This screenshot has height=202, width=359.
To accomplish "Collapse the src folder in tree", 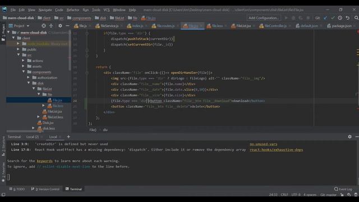I will click(19, 55).
